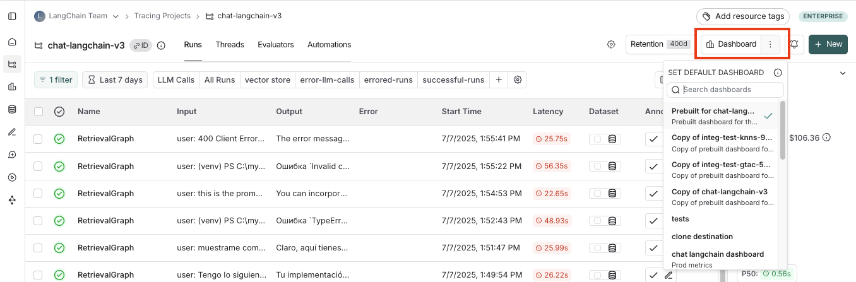The height and width of the screenshot is (282, 856).
Task: Open Dashboard three-dot options menu
Action: pyautogui.click(x=770, y=44)
